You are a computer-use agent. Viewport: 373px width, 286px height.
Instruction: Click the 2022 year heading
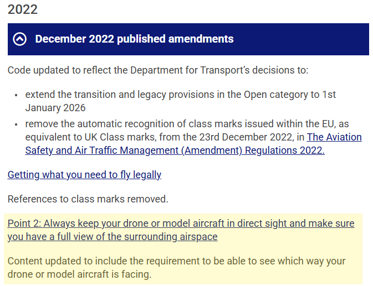23,9
